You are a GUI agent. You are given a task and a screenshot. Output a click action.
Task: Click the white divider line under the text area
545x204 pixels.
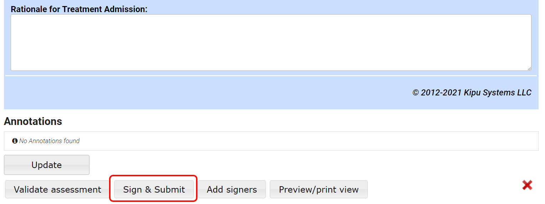click(x=271, y=75)
